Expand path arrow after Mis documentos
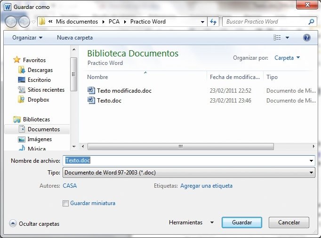 (104, 22)
